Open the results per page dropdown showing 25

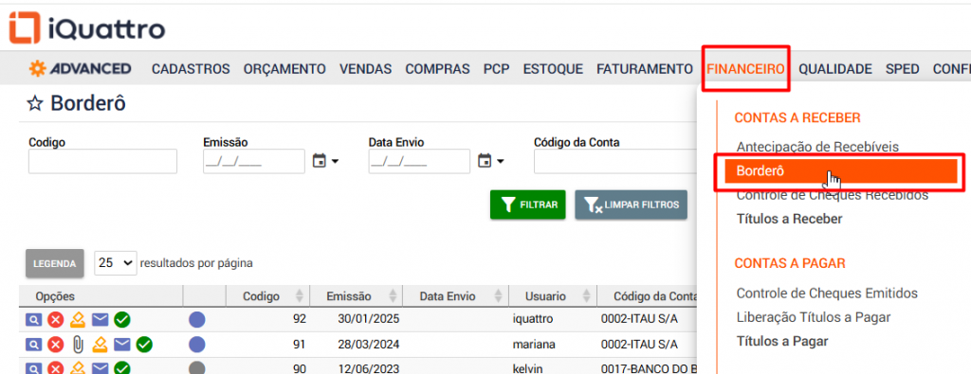[115, 262]
